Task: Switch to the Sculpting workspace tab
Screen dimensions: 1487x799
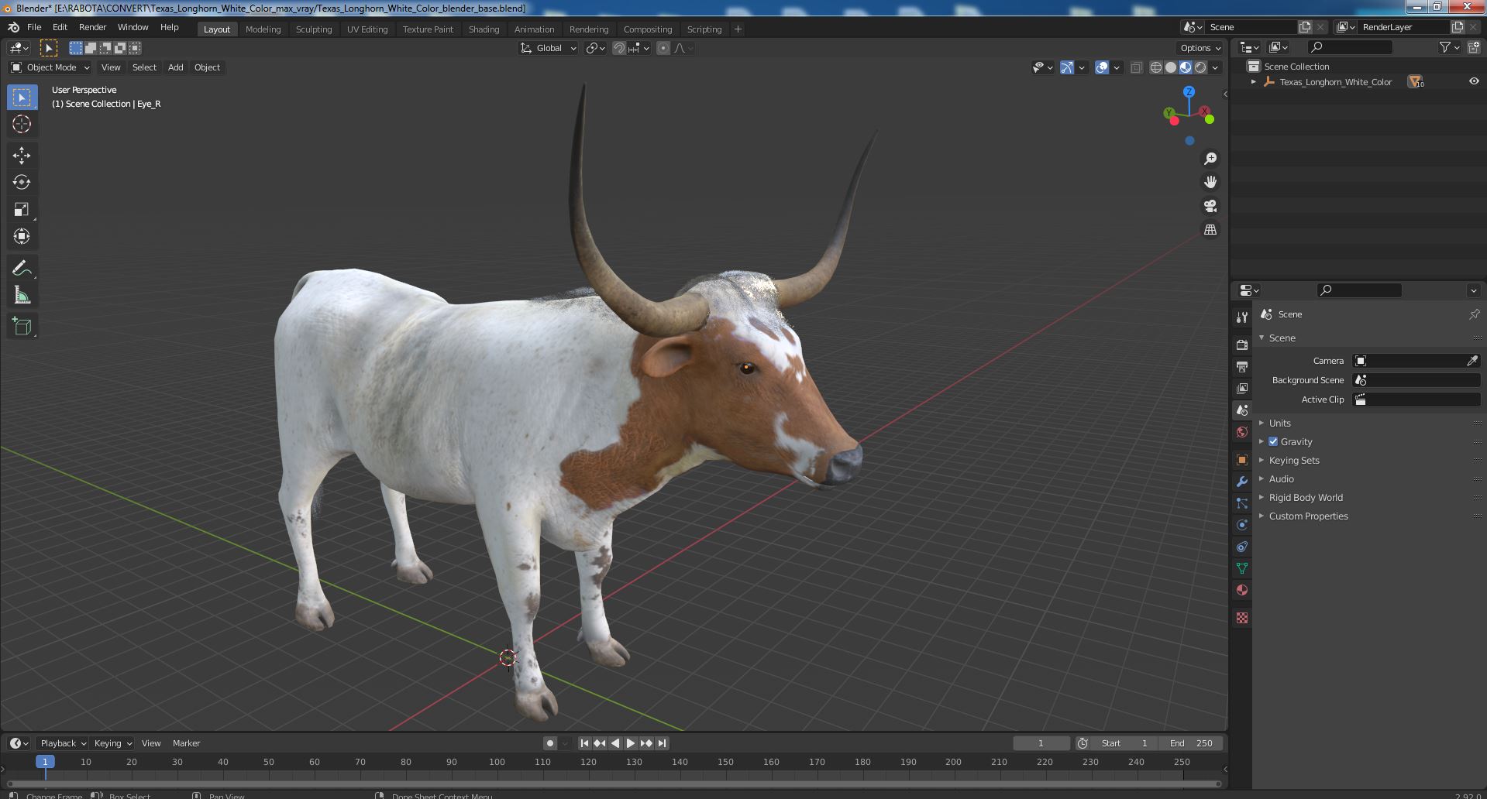Action: click(314, 29)
